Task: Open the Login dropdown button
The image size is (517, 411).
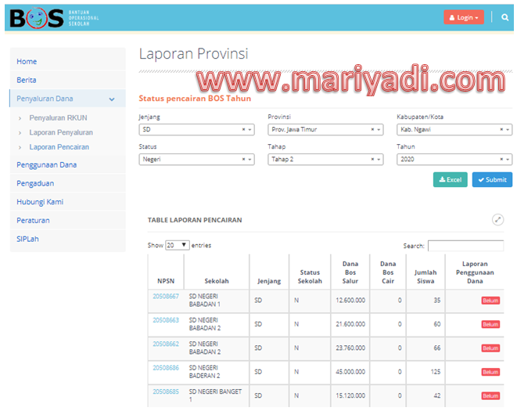Action: (464, 17)
